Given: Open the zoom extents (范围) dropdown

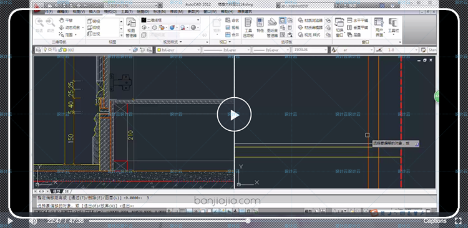Looking at the screenshot, I should [67, 34].
